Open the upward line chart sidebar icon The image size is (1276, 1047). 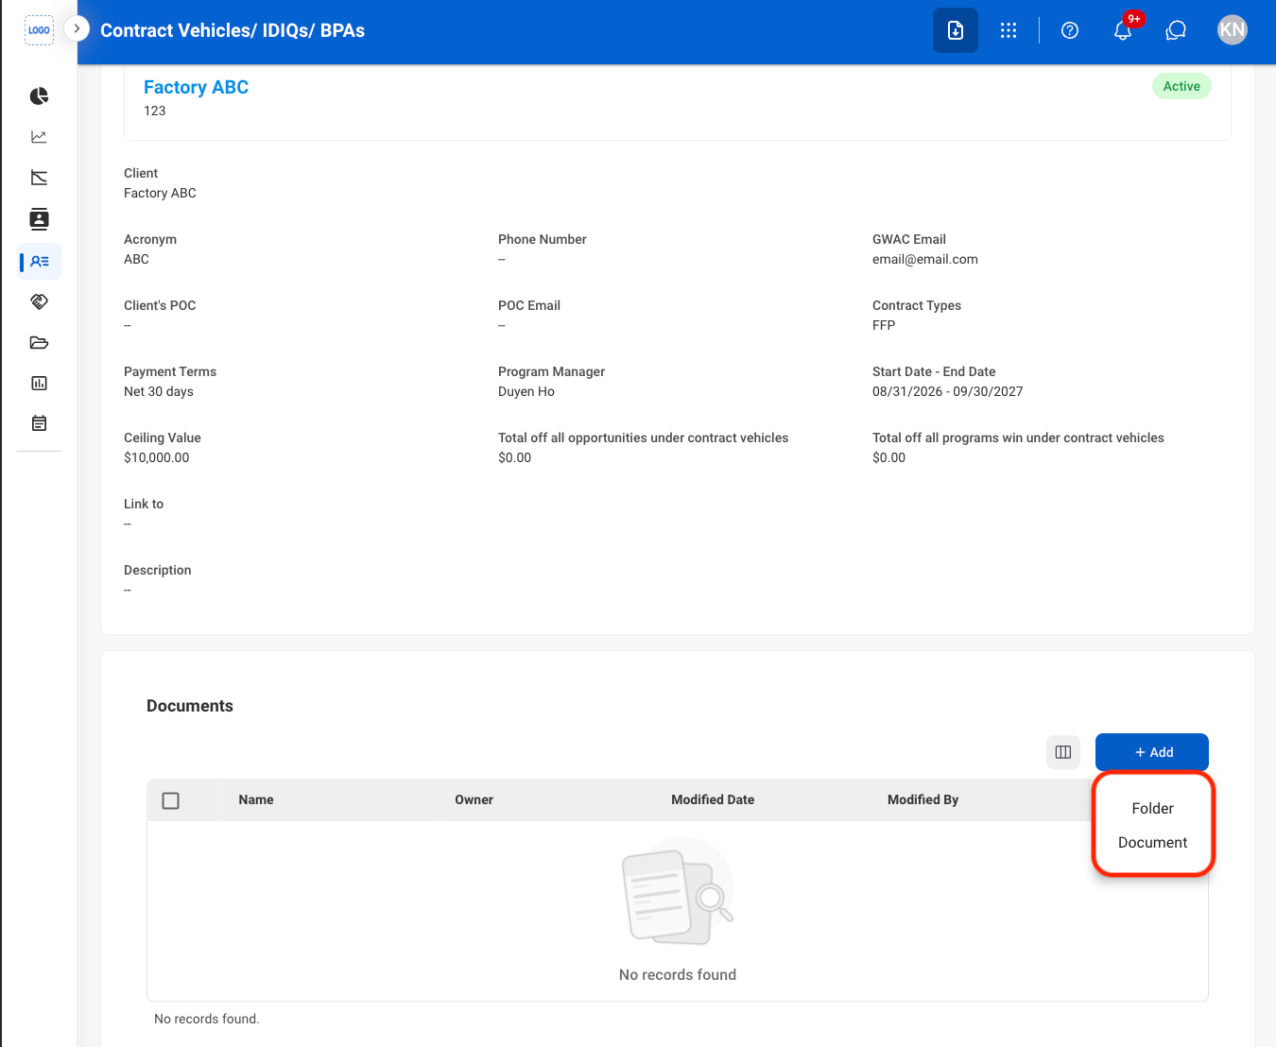[39, 137]
